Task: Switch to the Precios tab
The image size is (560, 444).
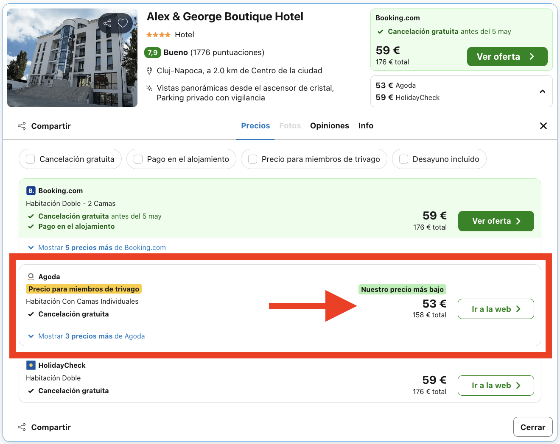Action: point(255,126)
